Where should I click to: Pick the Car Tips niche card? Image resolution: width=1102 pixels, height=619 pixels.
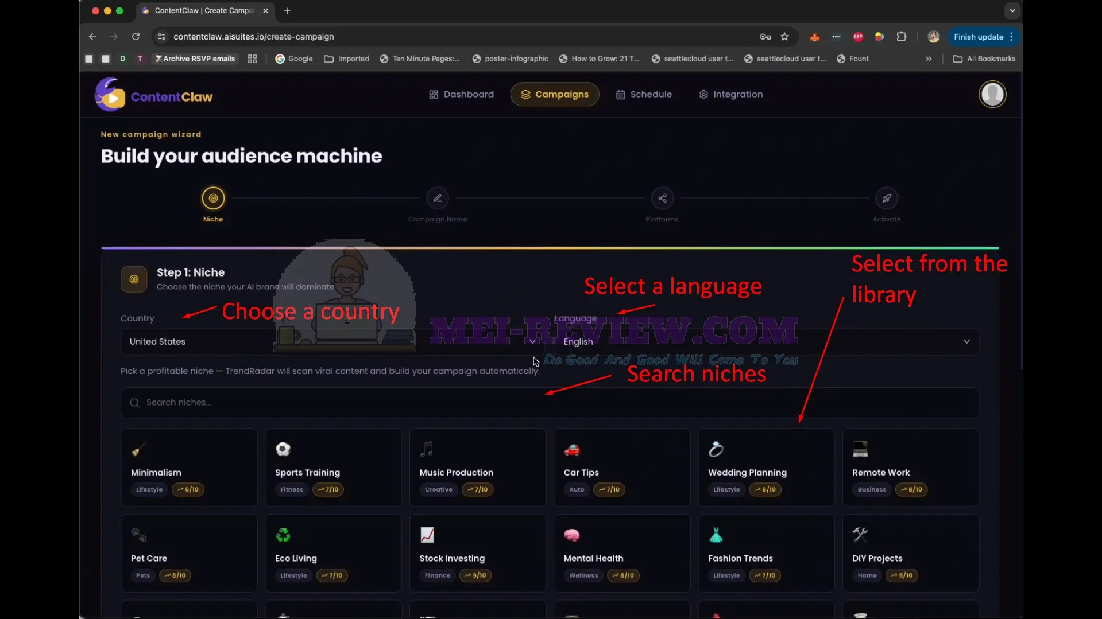click(622, 467)
